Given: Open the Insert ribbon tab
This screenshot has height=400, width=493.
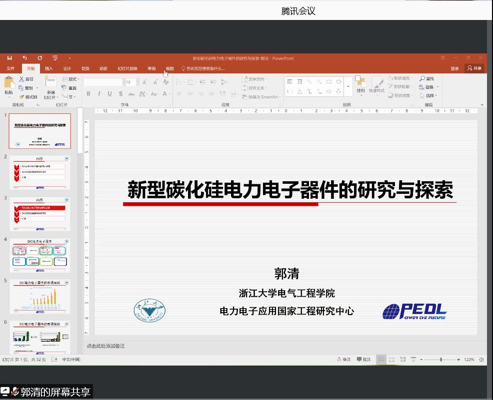Looking at the screenshot, I should point(49,68).
